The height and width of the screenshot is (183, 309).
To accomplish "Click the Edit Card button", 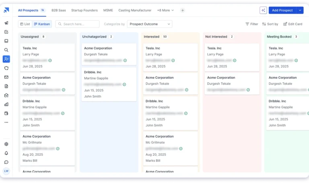I will (x=293, y=24).
